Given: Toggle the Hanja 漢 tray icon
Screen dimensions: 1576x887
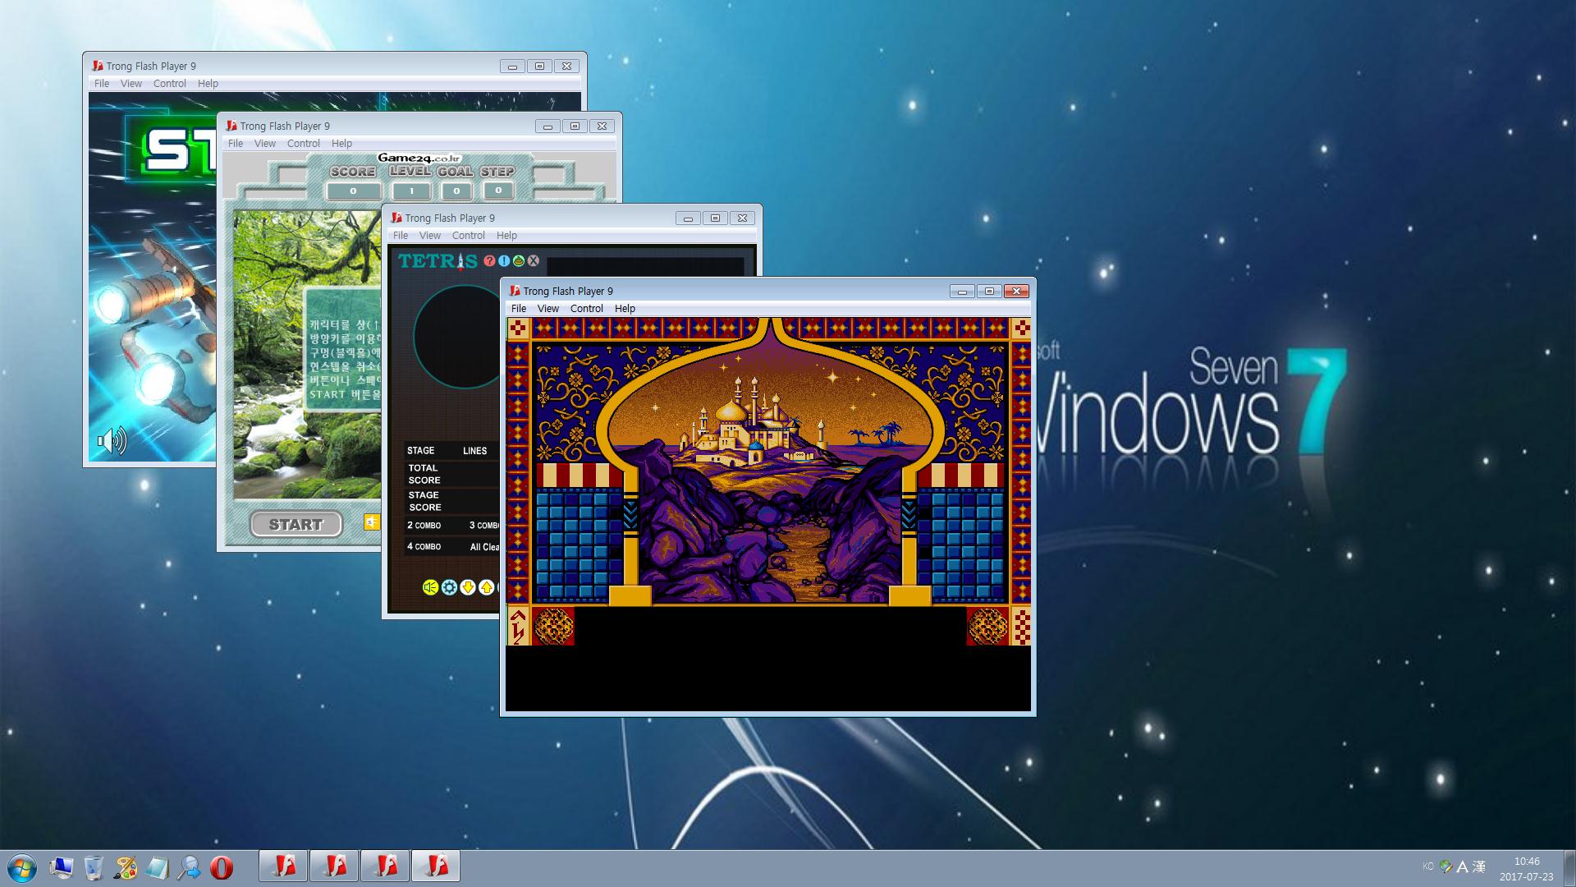Looking at the screenshot, I should (x=1479, y=866).
